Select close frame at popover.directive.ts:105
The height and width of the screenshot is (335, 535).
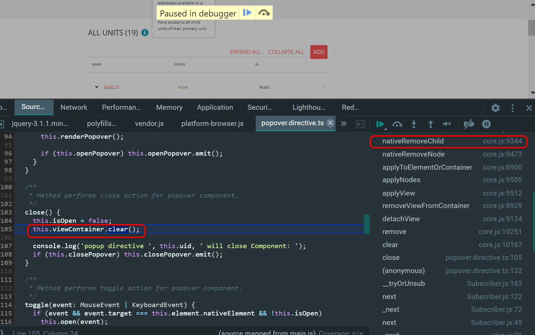coord(452,258)
